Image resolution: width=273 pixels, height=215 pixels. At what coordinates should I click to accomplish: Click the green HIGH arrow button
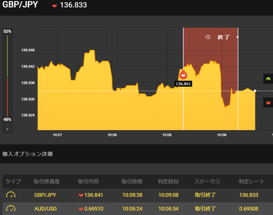pos(268,78)
